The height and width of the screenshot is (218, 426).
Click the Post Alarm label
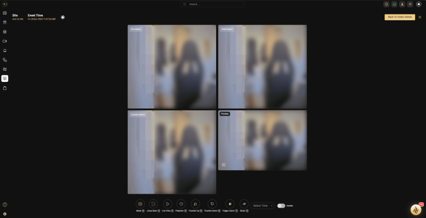click(x=227, y=29)
